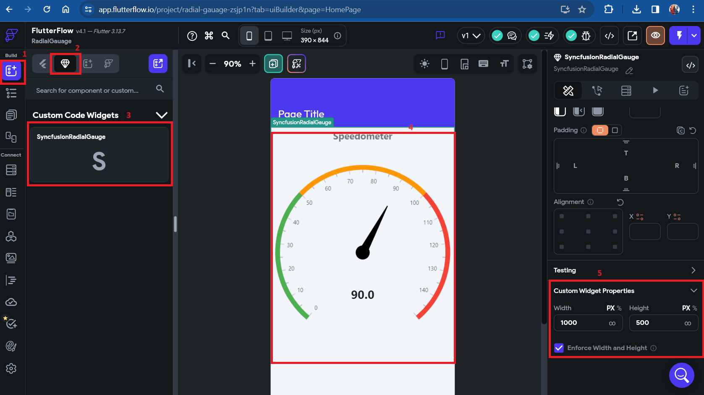
Task: Collapse the Custom Widget Properties section
Action: coord(694,290)
